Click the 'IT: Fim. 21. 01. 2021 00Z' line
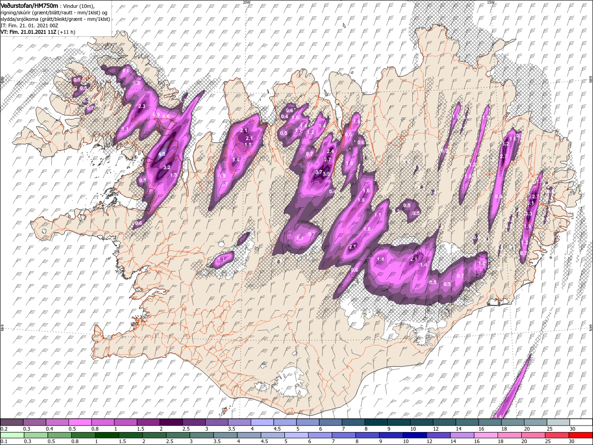Screen dimensions: 593x445 (29, 25)
